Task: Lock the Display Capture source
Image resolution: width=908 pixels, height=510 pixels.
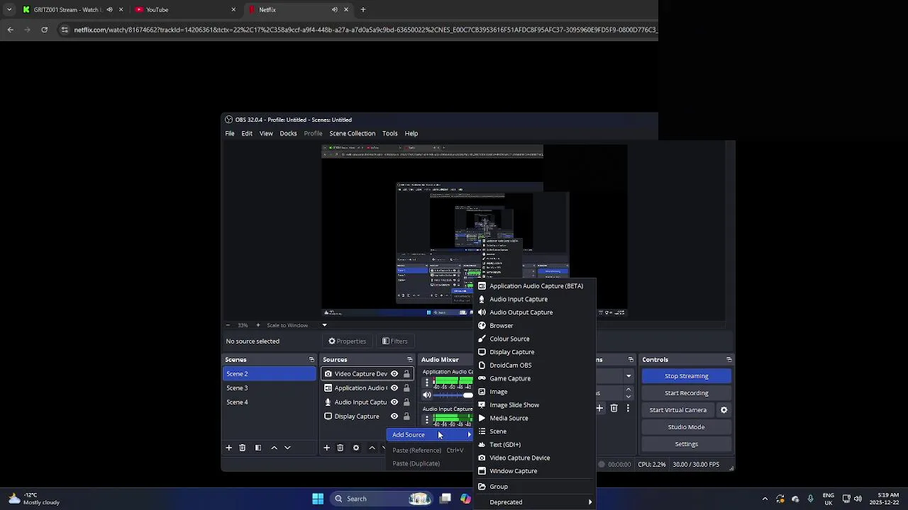Action: [x=406, y=416]
